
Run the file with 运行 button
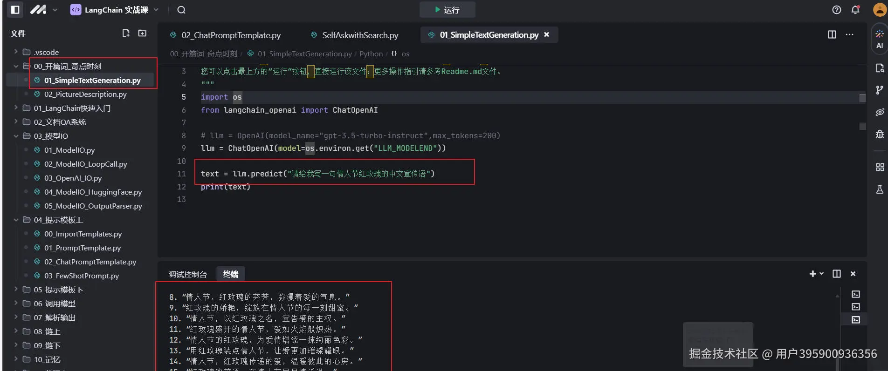point(447,10)
